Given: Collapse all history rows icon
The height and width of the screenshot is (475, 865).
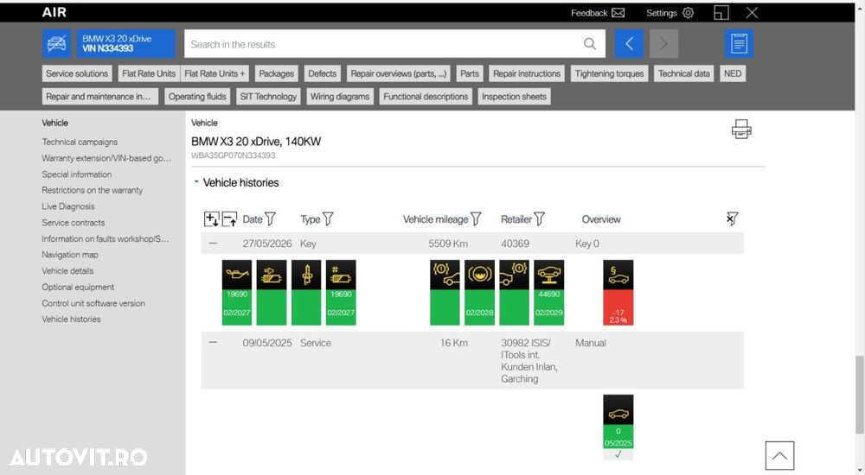Looking at the screenshot, I should pos(229,219).
